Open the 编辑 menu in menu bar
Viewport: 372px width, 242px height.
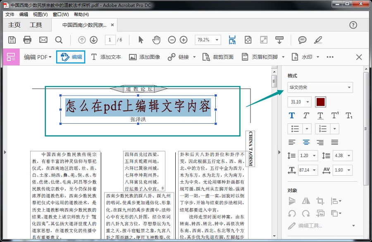coord(24,14)
